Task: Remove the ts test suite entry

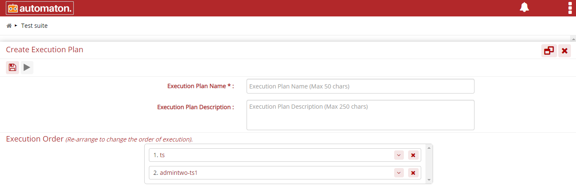Action: pyautogui.click(x=413, y=155)
